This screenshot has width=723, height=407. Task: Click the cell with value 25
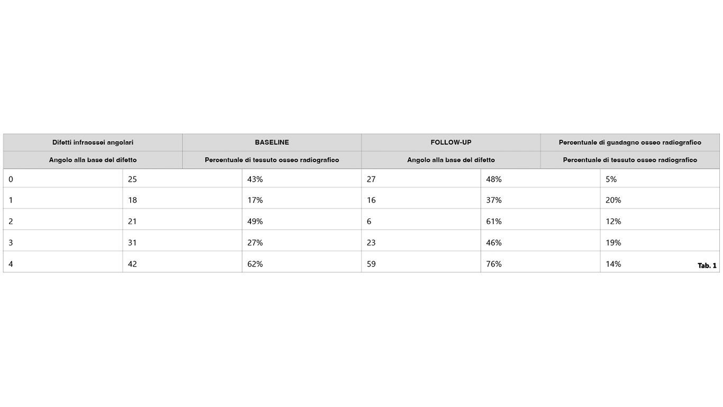coord(182,179)
